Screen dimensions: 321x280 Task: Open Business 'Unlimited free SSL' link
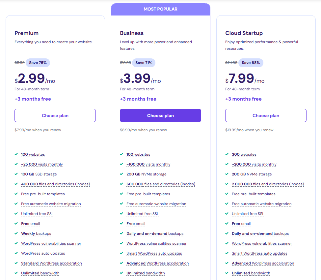click(x=143, y=214)
